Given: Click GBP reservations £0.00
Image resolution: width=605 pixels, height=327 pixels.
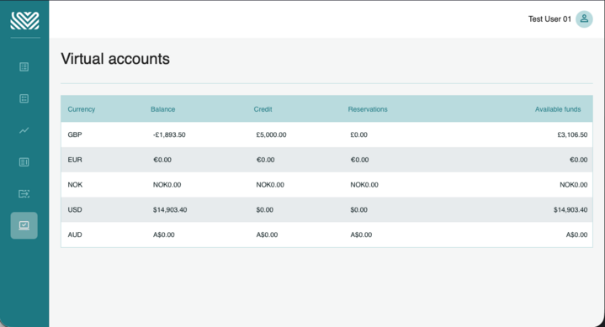Looking at the screenshot, I should pyautogui.click(x=358, y=134).
